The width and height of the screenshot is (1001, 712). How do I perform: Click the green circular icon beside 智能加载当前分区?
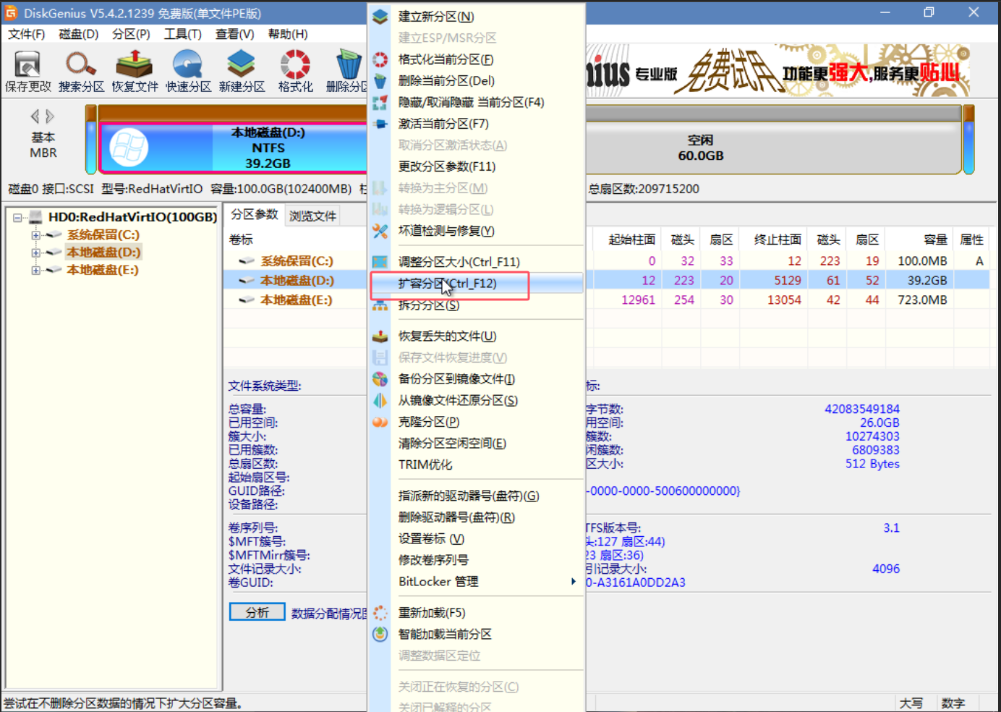point(380,634)
